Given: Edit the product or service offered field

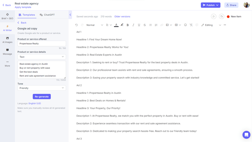Looking at the screenshot, I should pos(42,44).
